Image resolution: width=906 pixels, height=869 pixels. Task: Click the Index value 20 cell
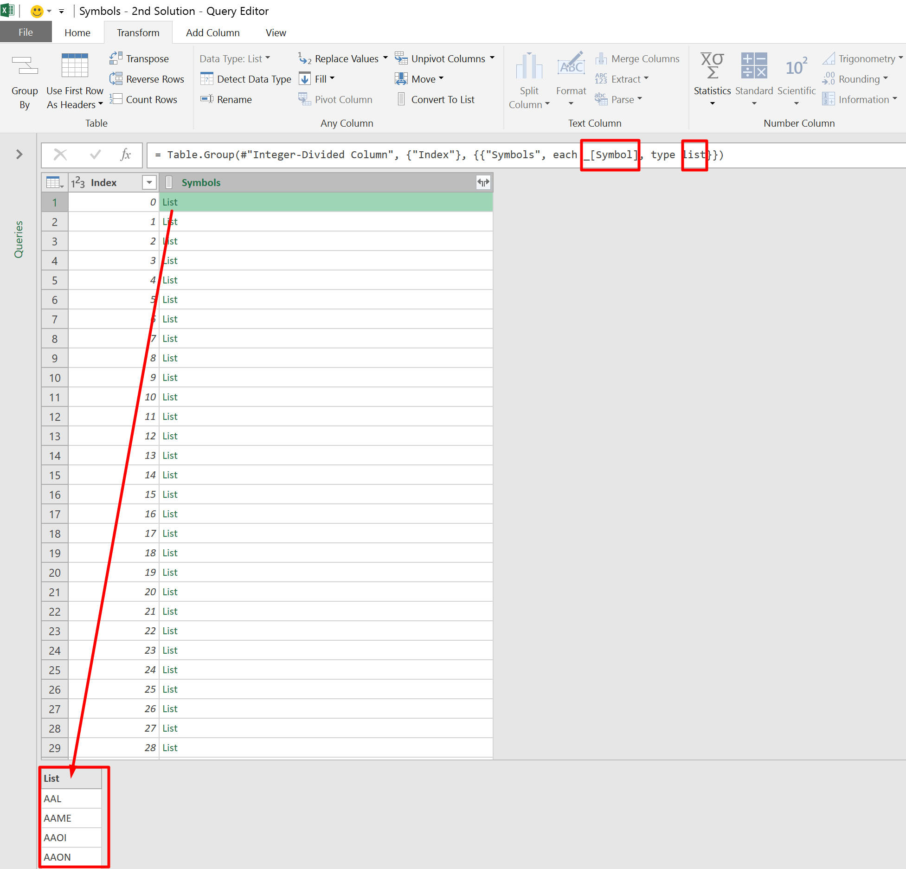tap(114, 592)
